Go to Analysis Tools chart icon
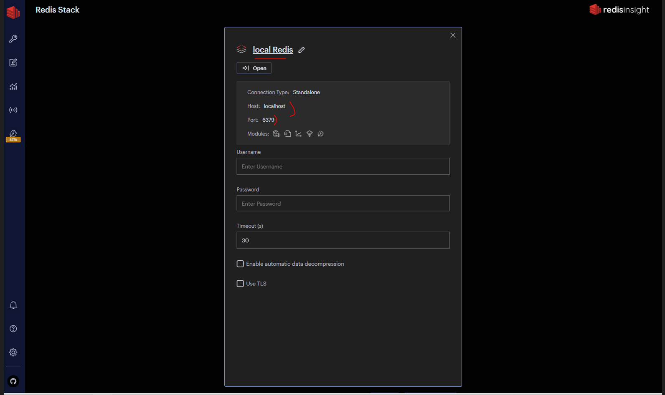 click(13, 86)
